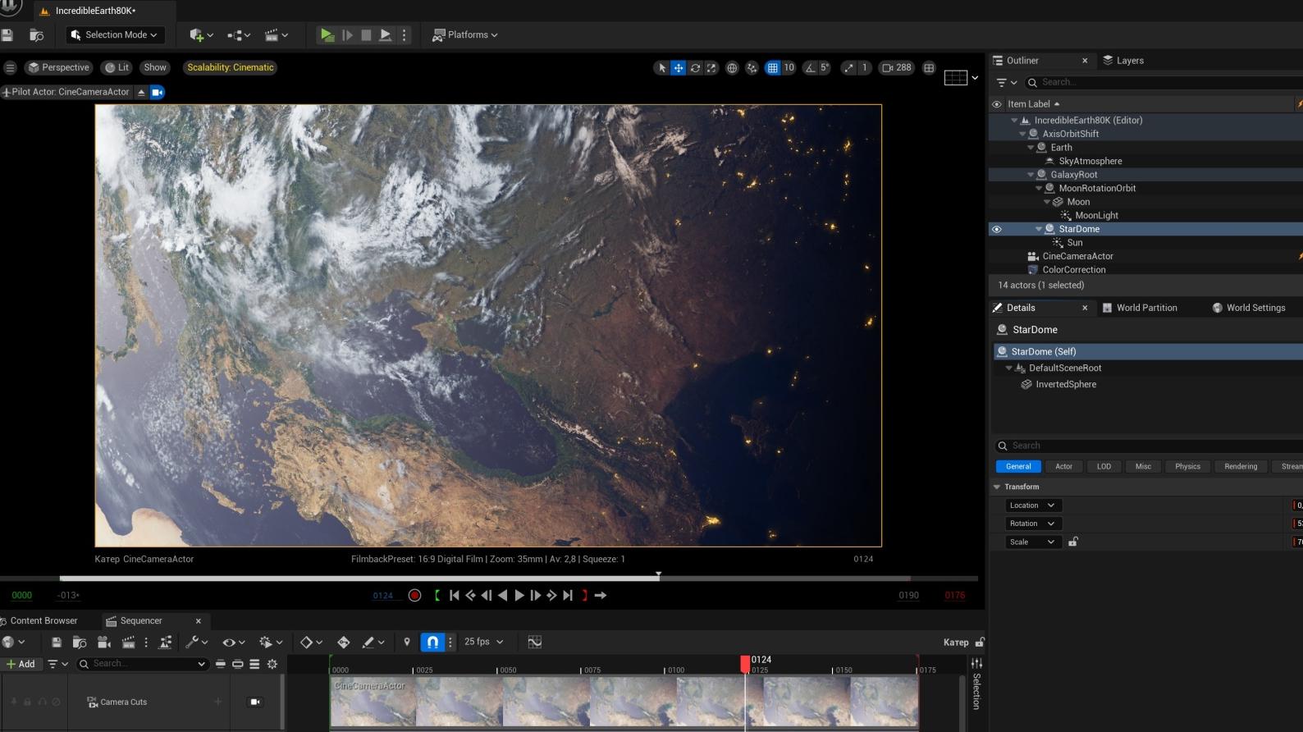Click the world coordinate space globe icon
This screenshot has width=1303, height=732.
click(732, 68)
